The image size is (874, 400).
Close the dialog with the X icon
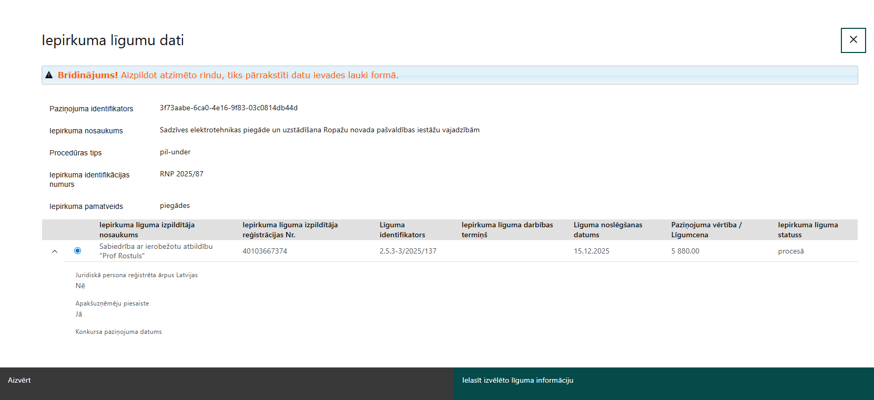[x=853, y=40]
